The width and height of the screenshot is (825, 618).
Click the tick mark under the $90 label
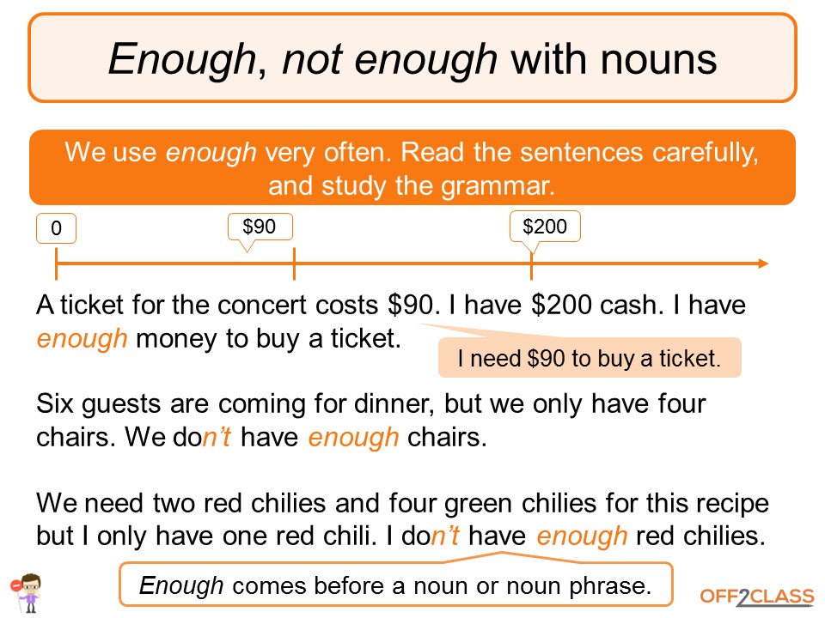point(294,264)
